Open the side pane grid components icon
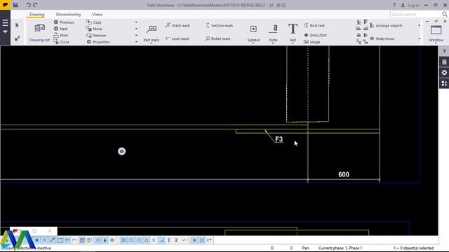449x252 pixels. click(444, 83)
